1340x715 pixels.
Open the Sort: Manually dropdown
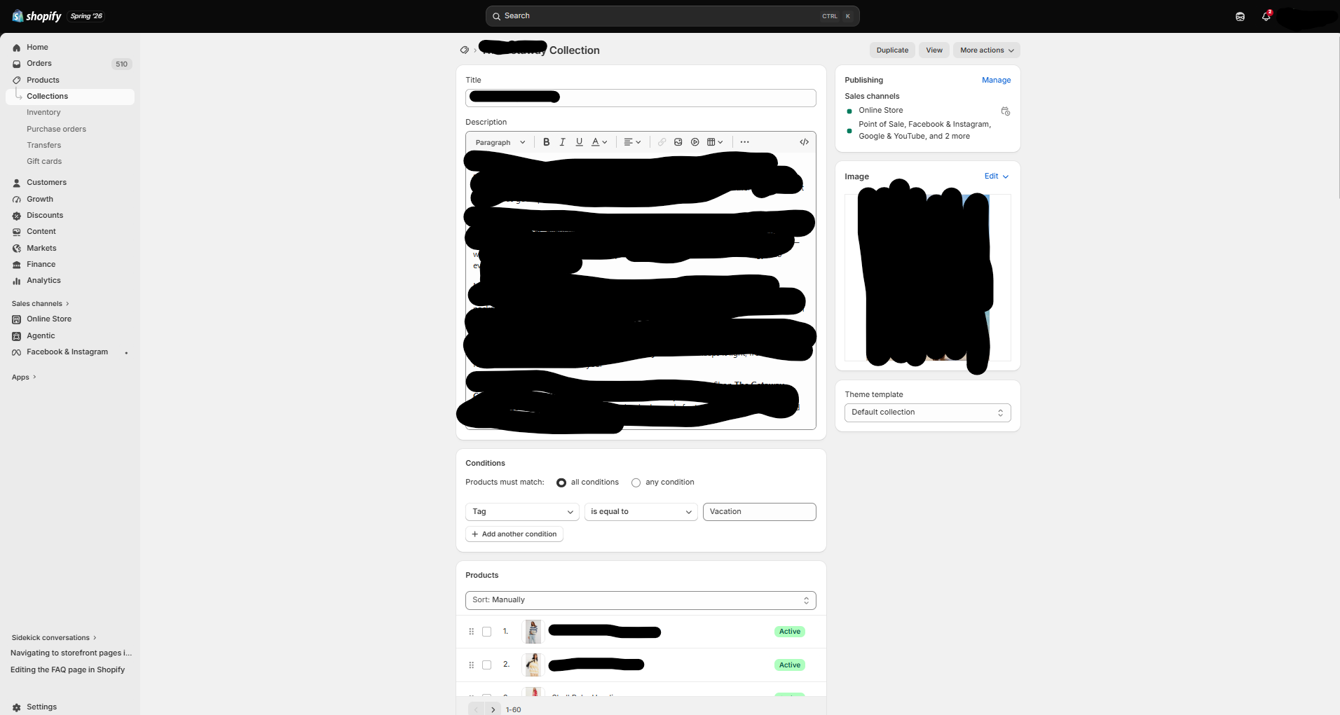point(641,600)
